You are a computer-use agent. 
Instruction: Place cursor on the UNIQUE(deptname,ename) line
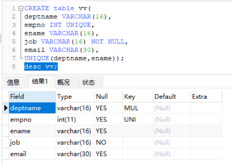(74, 58)
